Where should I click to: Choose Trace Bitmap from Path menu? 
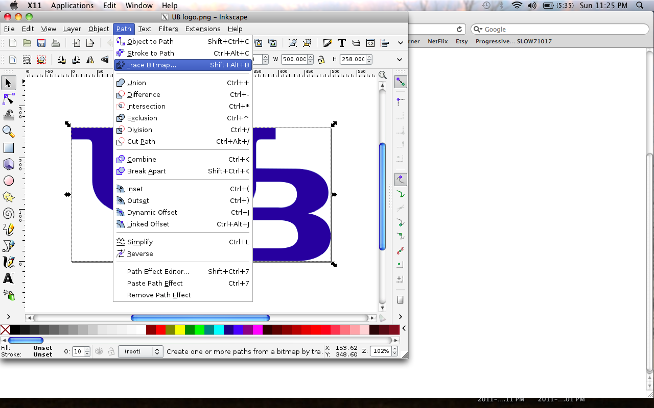(183, 65)
